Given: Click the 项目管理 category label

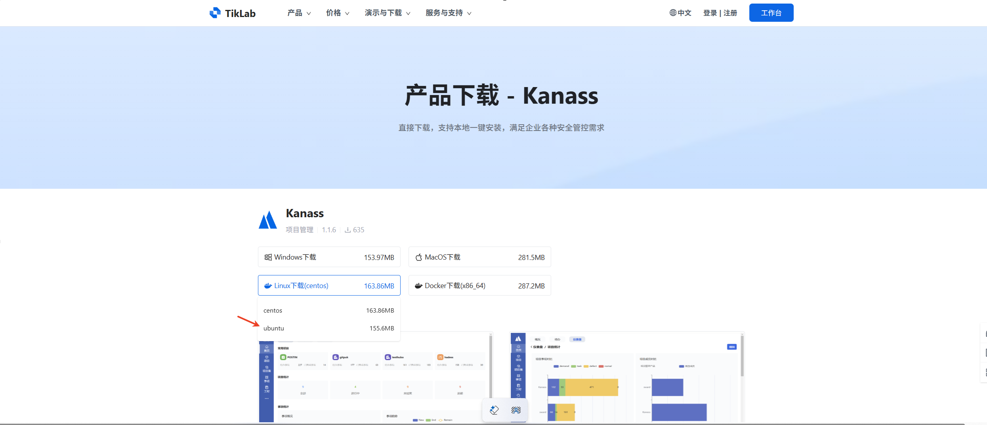Looking at the screenshot, I should coord(300,230).
